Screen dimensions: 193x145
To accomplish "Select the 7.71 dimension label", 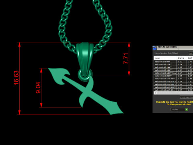I will (126, 59).
